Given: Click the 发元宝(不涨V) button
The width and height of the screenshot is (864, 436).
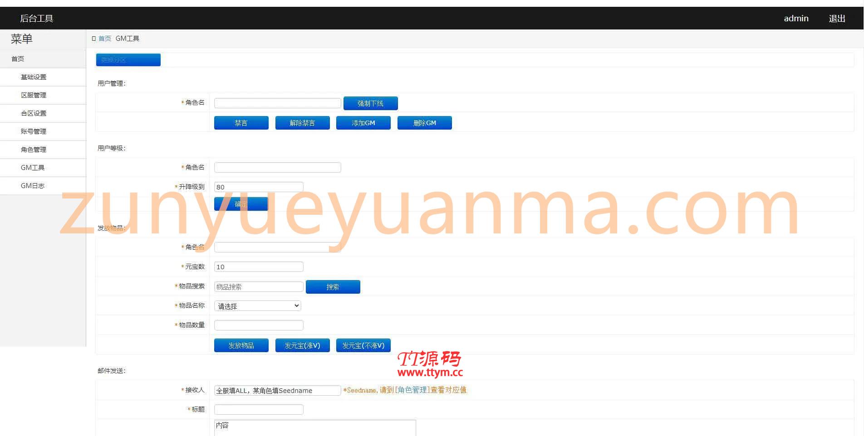Looking at the screenshot, I should 363,345.
